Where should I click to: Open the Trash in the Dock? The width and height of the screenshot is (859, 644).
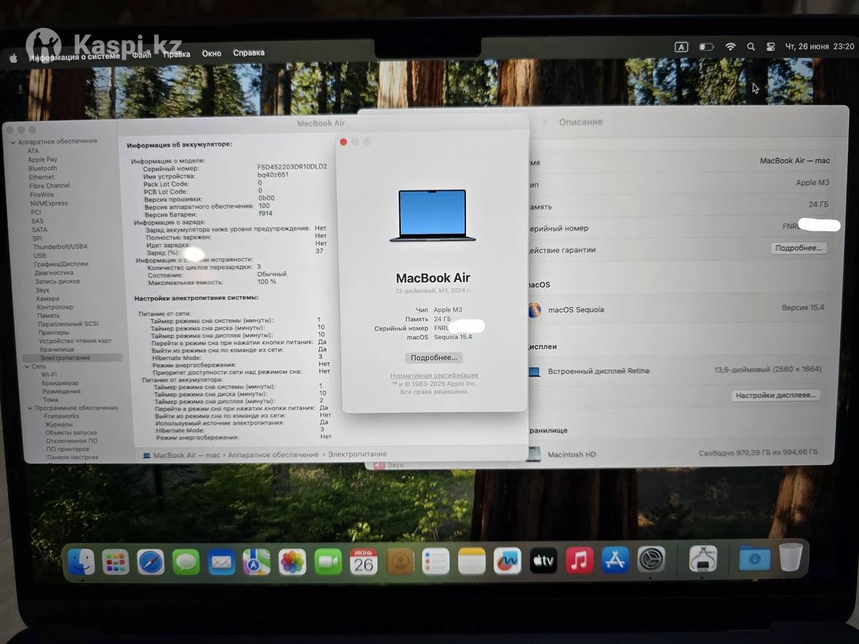click(791, 557)
